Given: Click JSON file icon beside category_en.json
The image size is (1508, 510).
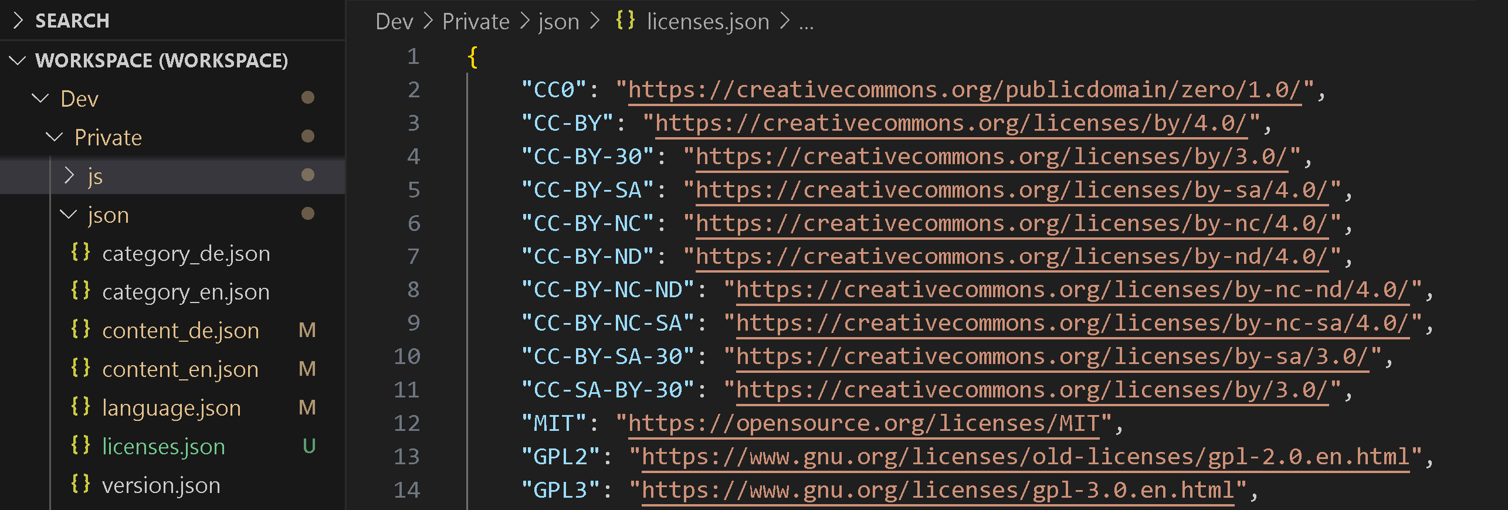Looking at the screenshot, I should 81,291.
